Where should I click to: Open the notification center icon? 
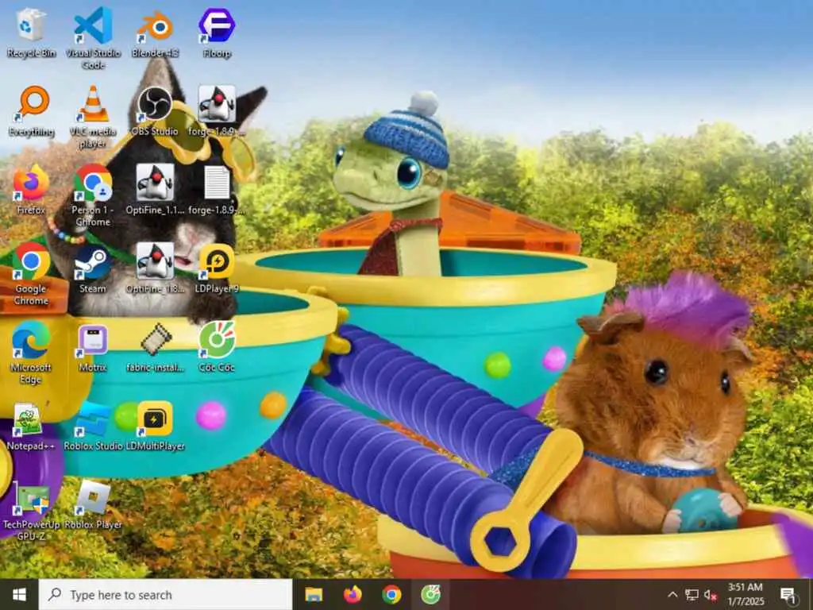click(x=788, y=595)
